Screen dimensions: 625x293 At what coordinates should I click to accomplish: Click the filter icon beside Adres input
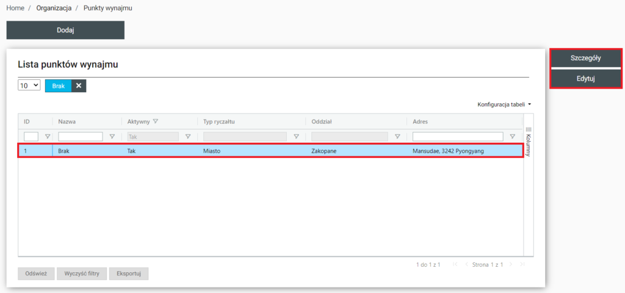[513, 137]
